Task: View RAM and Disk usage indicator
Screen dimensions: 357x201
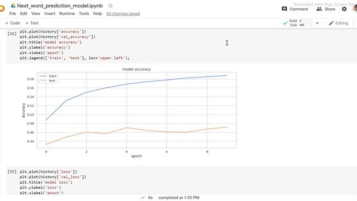Action: 301,23
